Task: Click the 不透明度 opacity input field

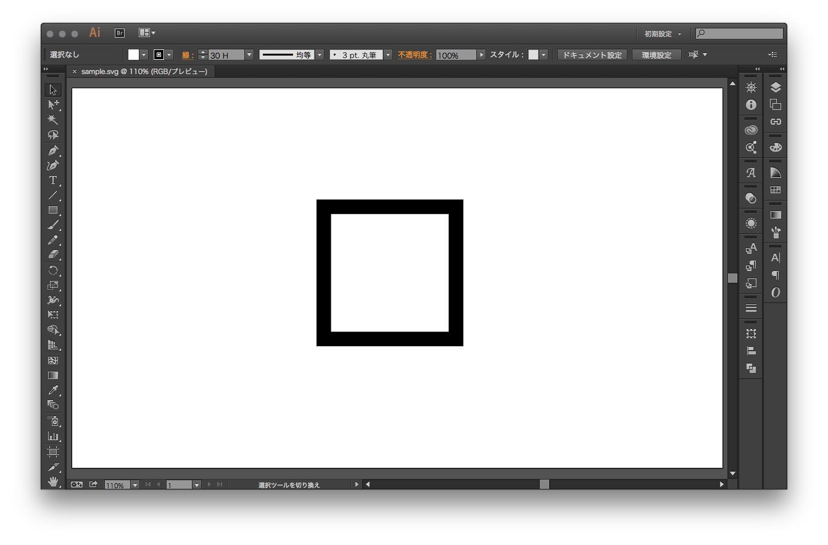Action: [455, 55]
